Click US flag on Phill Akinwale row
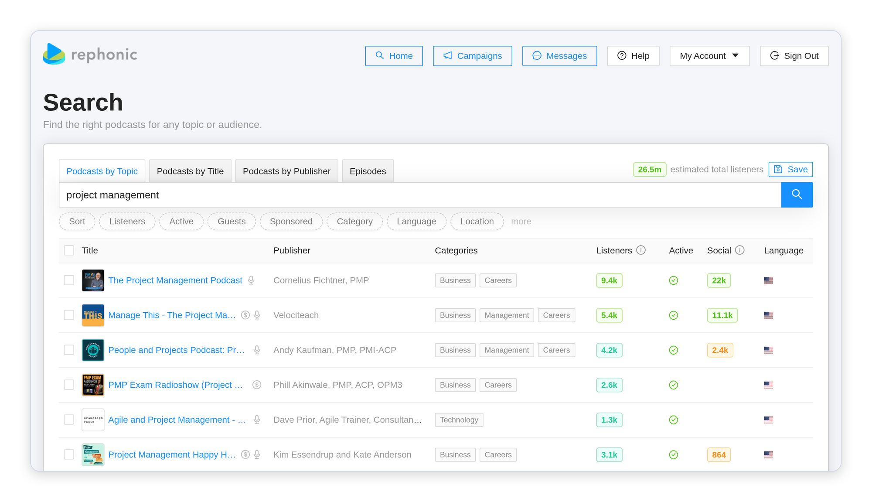Screen dimensions: 872x502 [768, 385]
